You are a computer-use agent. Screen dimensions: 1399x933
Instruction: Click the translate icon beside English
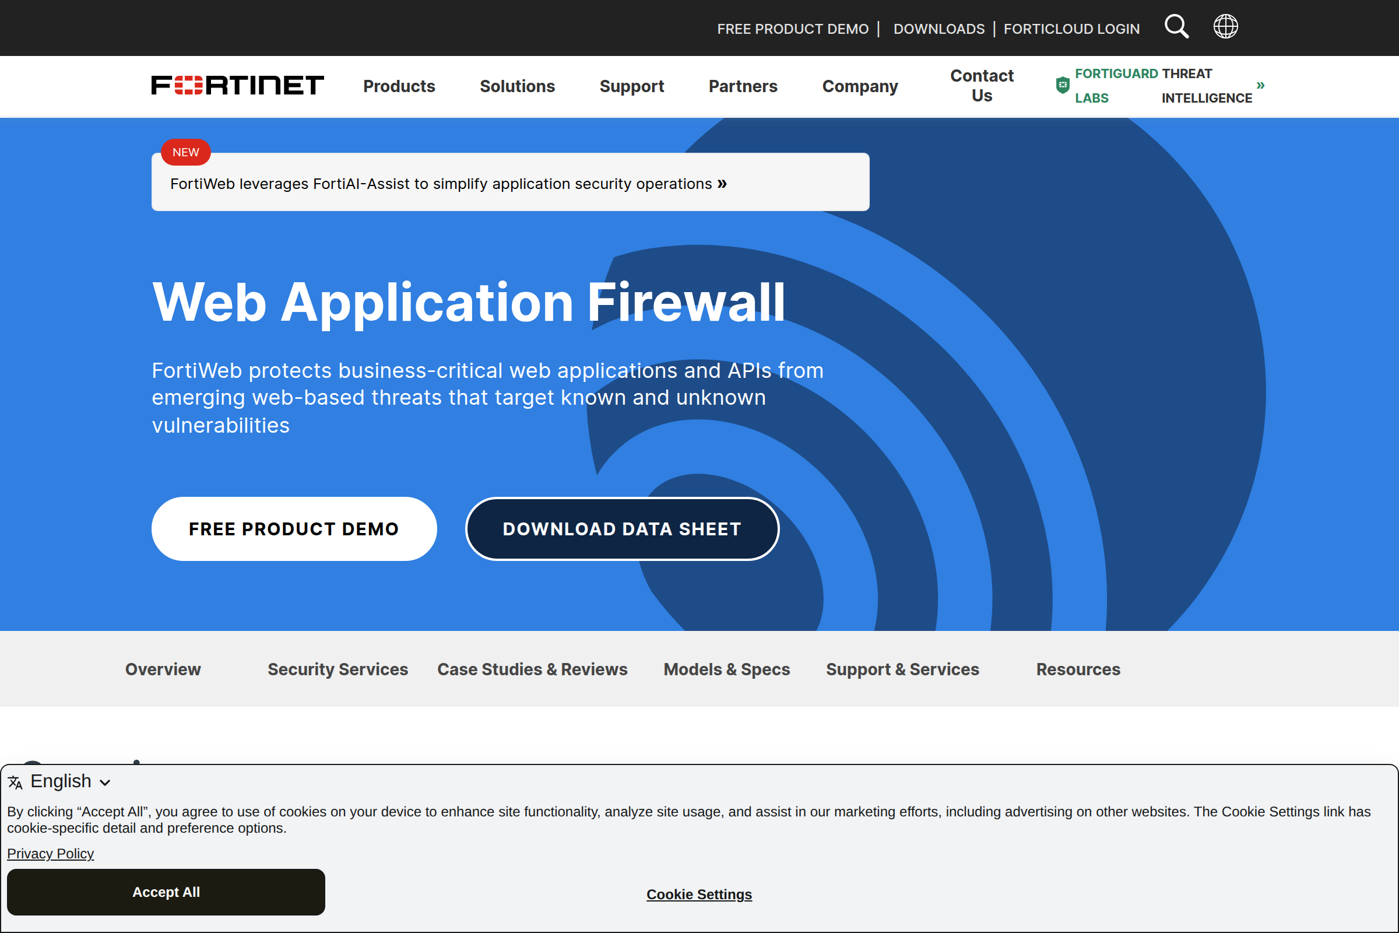point(16,783)
